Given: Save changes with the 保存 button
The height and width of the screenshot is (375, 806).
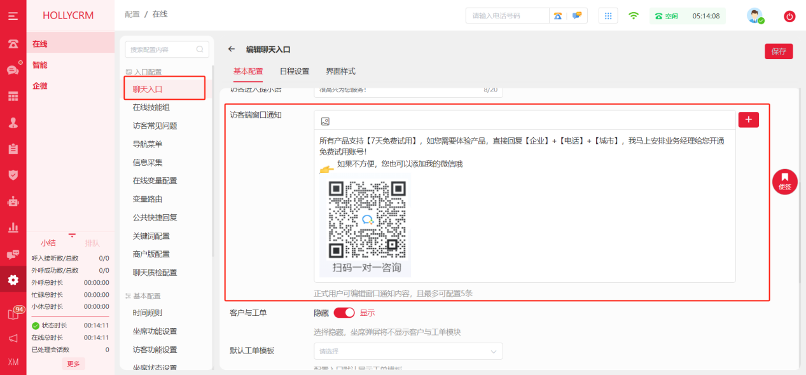Looking at the screenshot, I should [x=779, y=51].
